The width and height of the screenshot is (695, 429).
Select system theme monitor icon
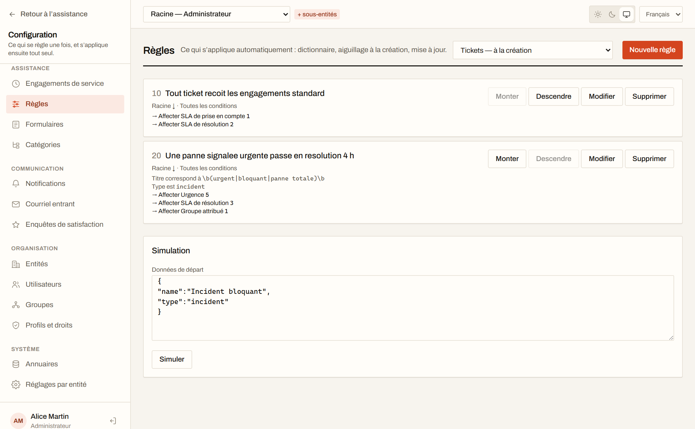pyautogui.click(x=627, y=14)
